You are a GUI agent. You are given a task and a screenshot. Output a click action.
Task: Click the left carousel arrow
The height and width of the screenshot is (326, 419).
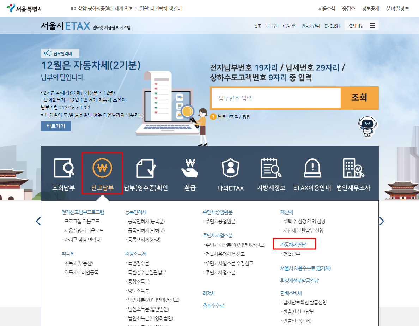click(38, 221)
